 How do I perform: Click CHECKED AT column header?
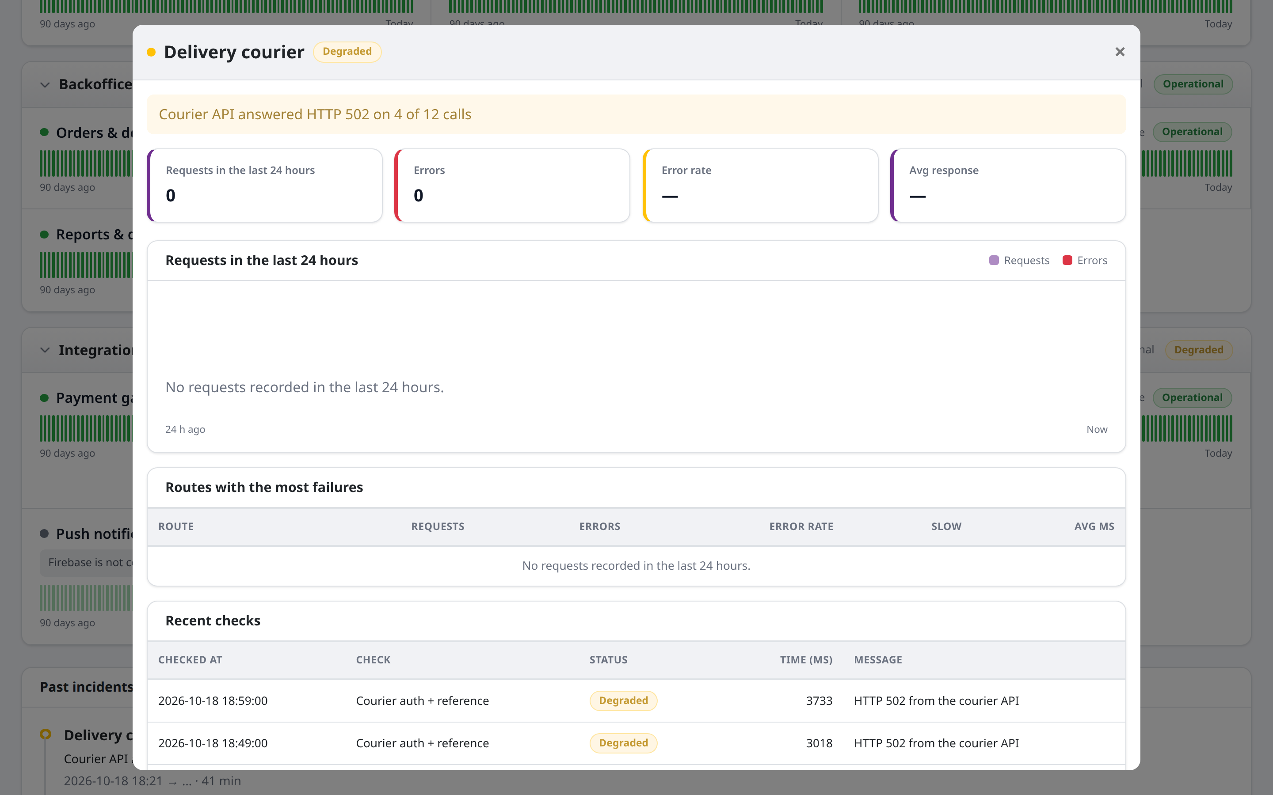click(x=191, y=660)
